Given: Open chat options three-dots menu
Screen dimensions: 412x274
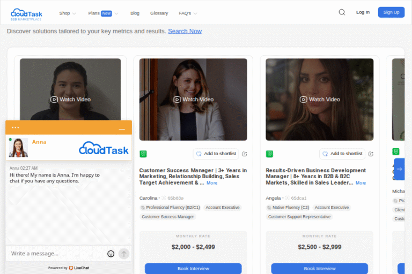Looking at the screenshot, I should [x=16, y=127].
